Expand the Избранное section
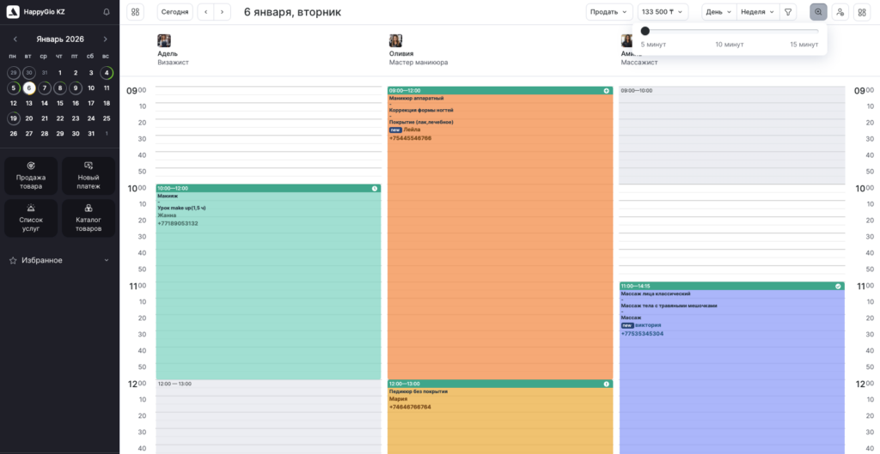Image resolution: width=880 pixels, height=454 pixels. tap(106, 260)
